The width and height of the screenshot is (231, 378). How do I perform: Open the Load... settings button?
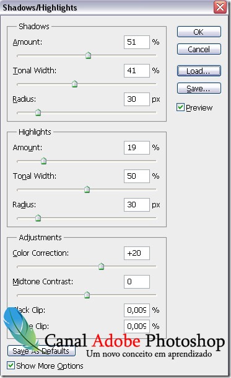199,71
